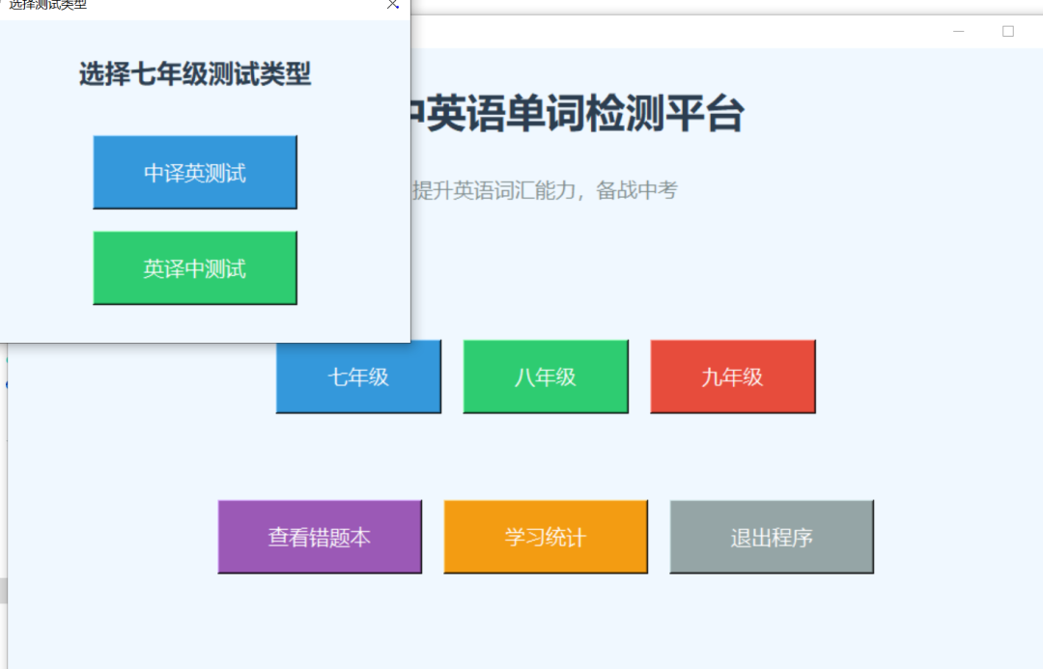Maximize the main application window

1008,31
